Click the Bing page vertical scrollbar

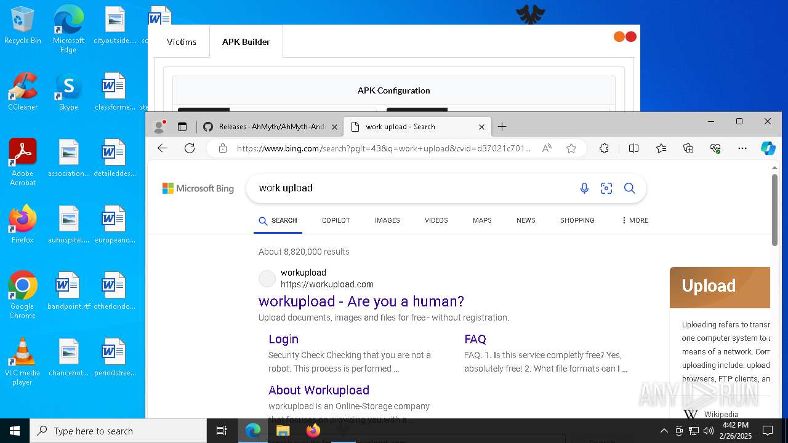point(774,210)
